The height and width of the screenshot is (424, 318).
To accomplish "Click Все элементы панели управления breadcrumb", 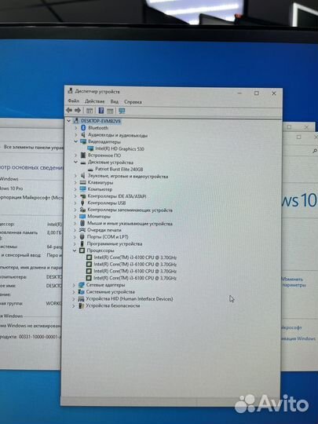I will (33, 148).
